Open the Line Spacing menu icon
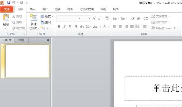The height and width of the screenshot is (107, 182). (x=146, y=18)
